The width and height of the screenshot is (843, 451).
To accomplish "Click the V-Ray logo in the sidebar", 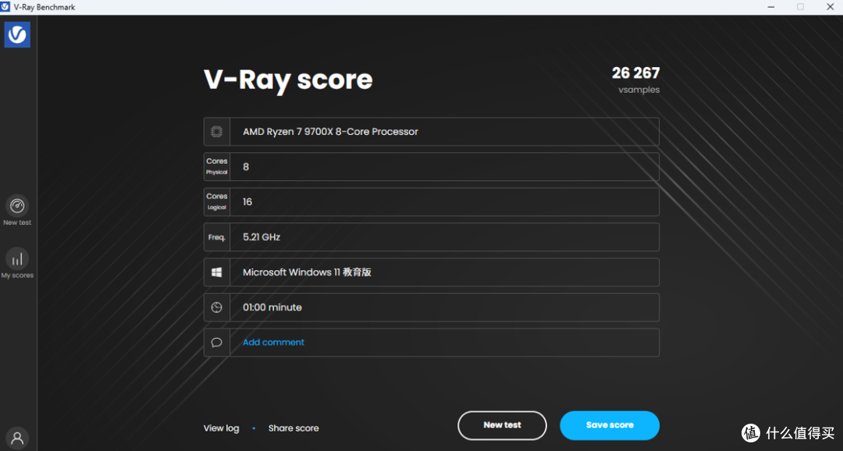I will coord(17,34).
